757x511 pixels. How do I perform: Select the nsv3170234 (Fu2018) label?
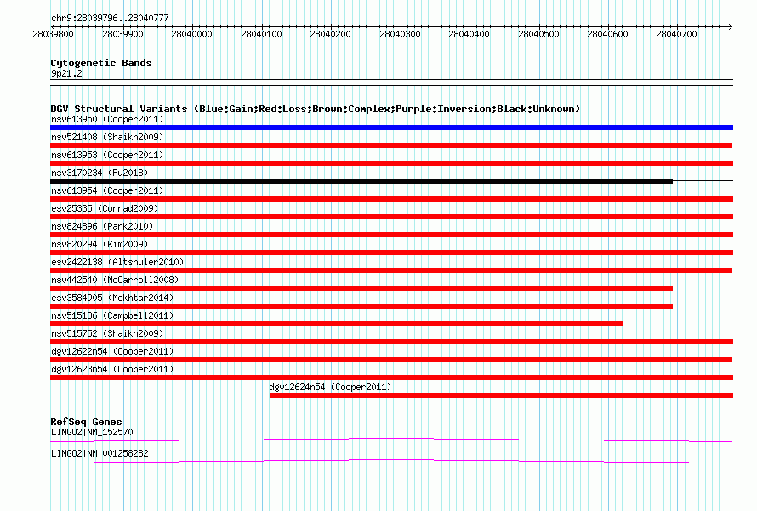pos(100,173)
